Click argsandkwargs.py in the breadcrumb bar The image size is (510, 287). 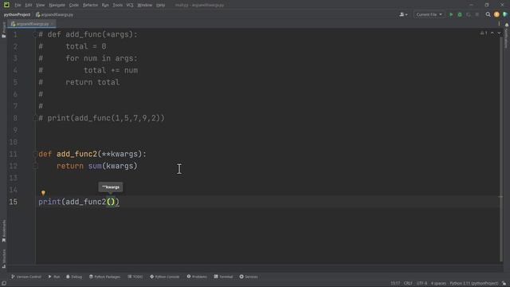(54, 14)
